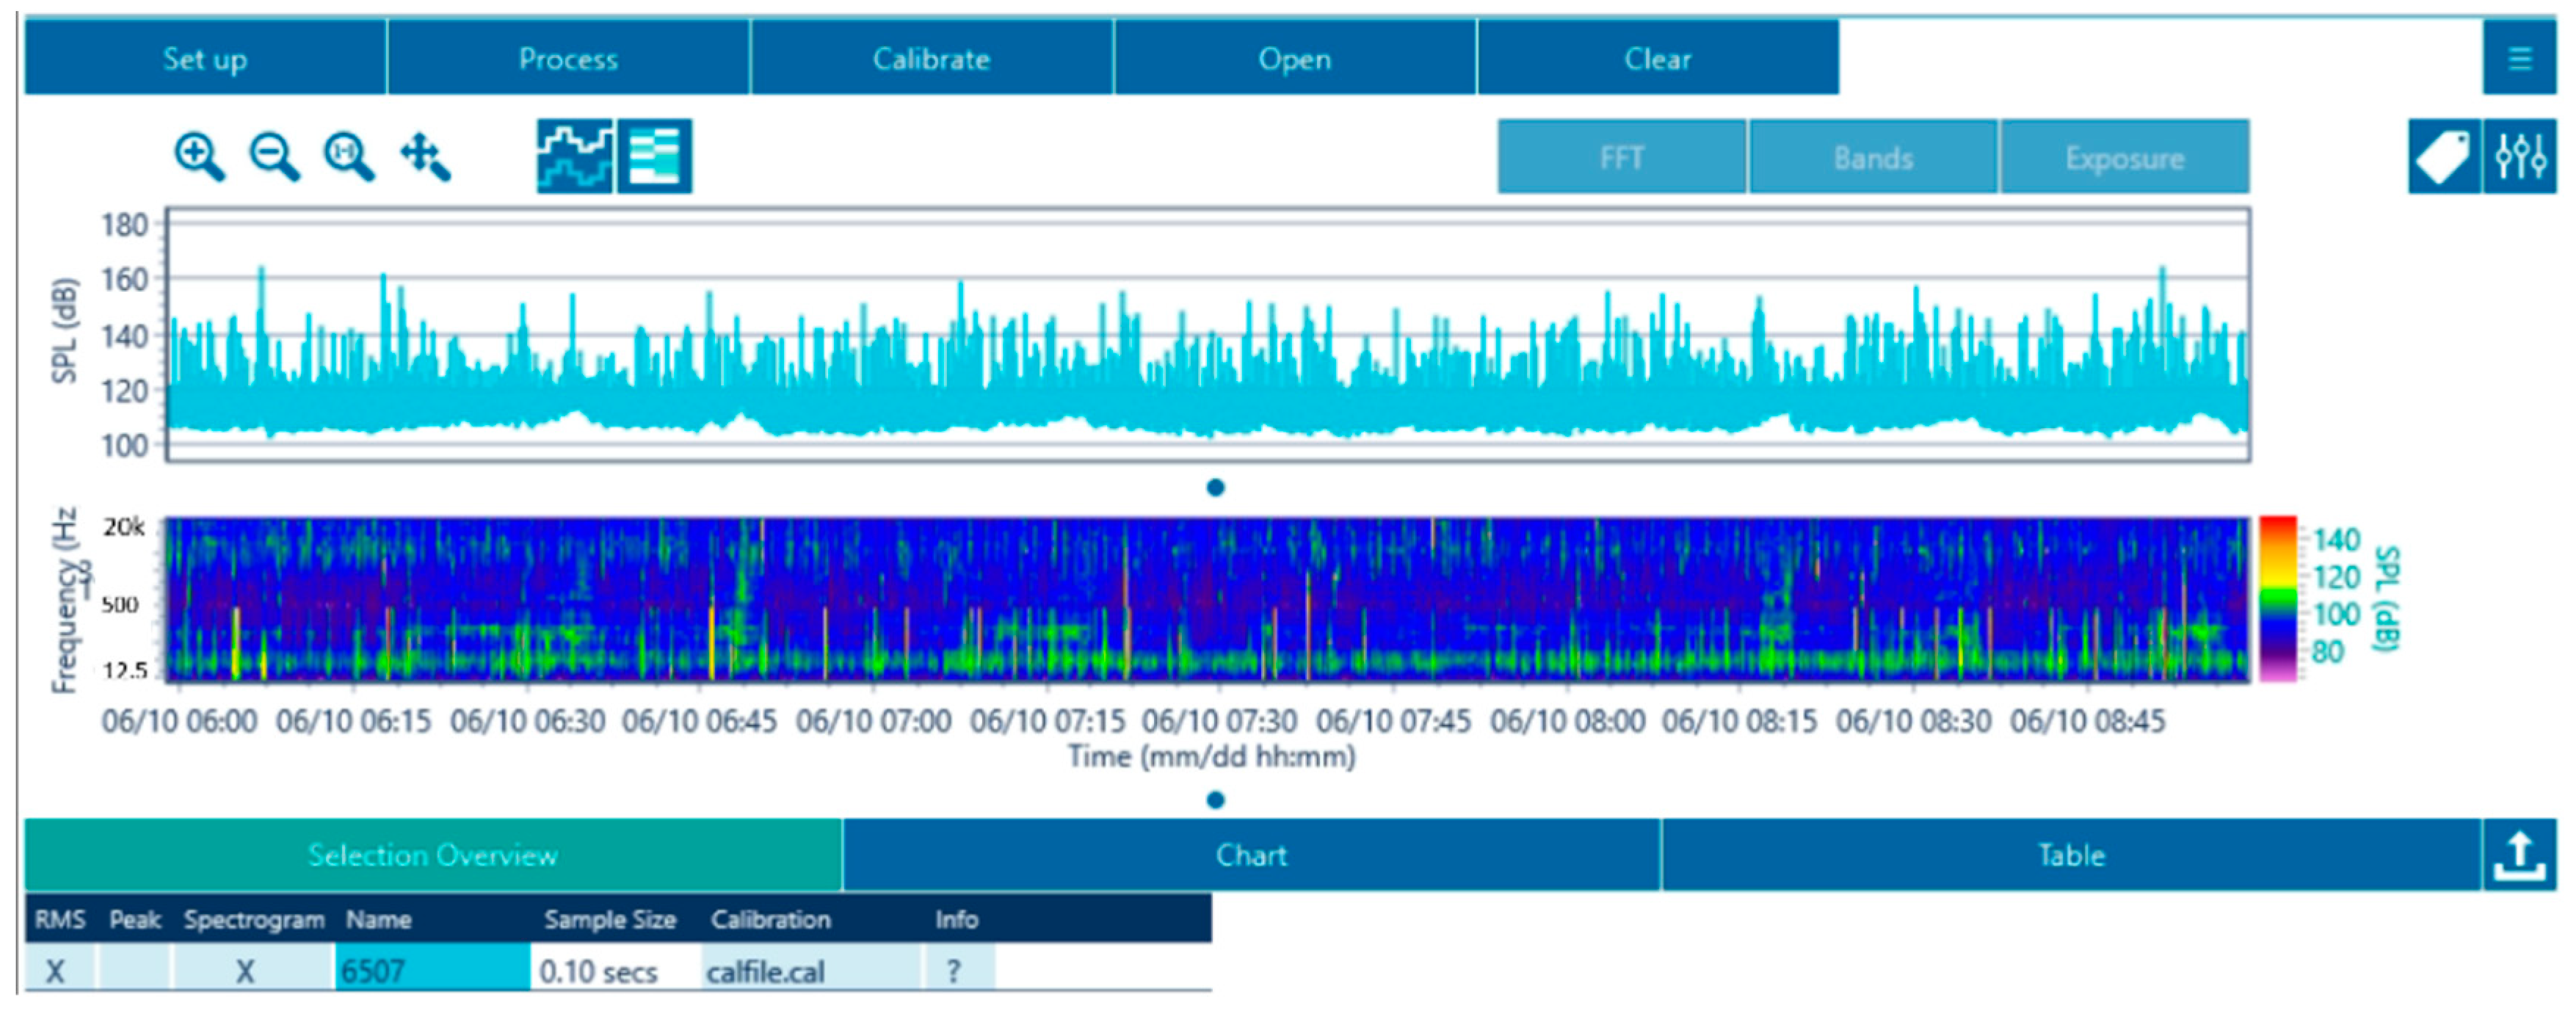Open the Chart tab
The image size is (2576, 1019).
point(1251,855)
